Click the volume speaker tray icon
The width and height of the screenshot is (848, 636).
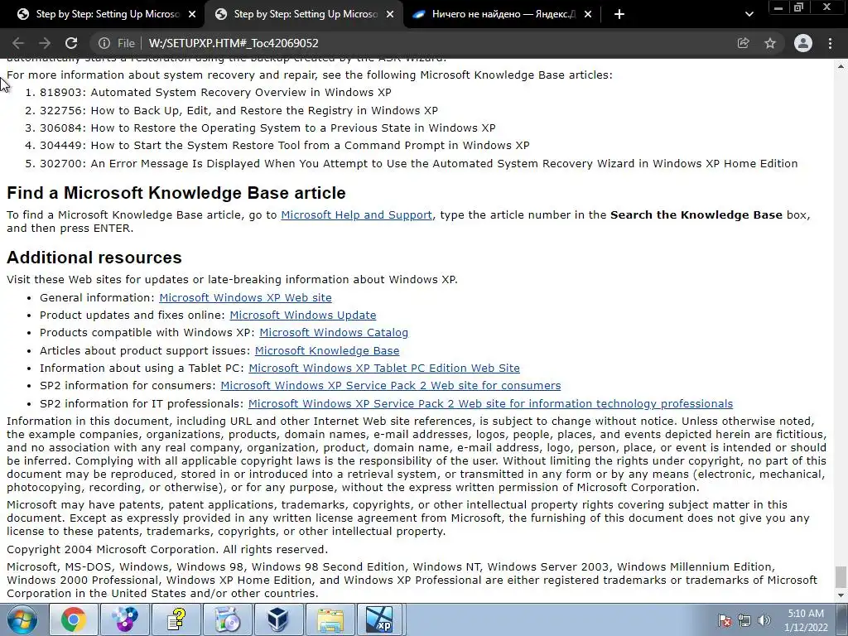[764, 620]
